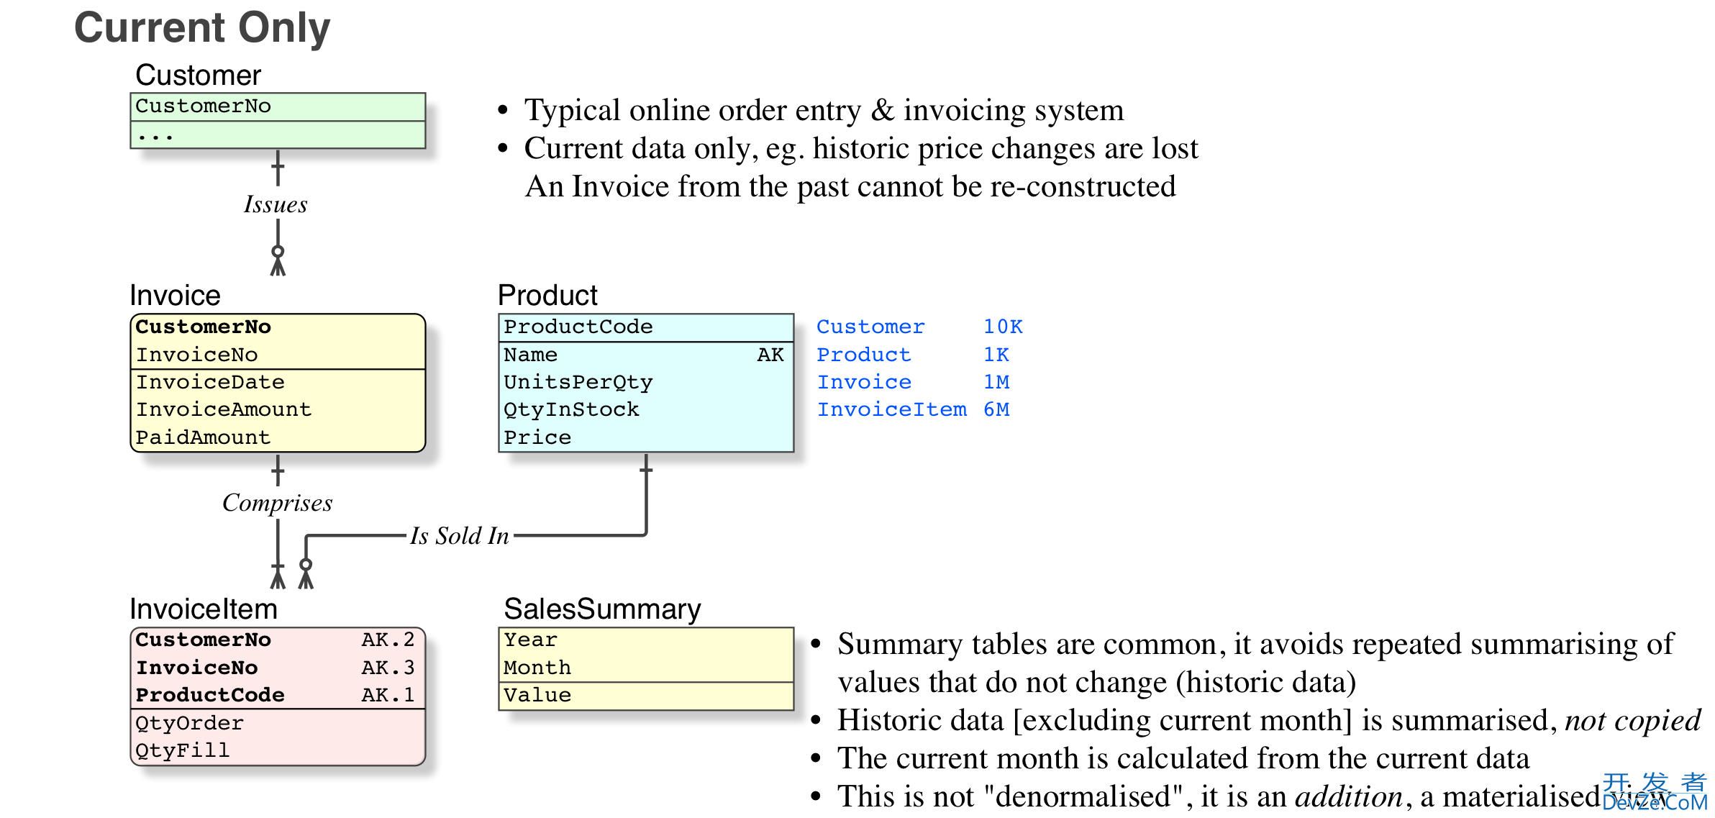This screenshot has height=818, width=1715.
Task: Click the blue '6M' count value
Action: [x=996, y=409]
